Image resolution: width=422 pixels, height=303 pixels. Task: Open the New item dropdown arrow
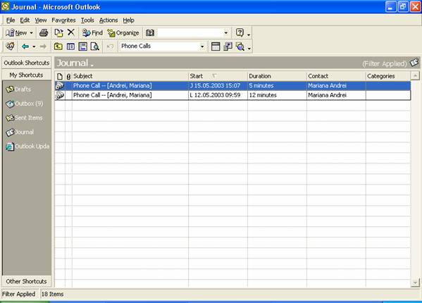31,33
